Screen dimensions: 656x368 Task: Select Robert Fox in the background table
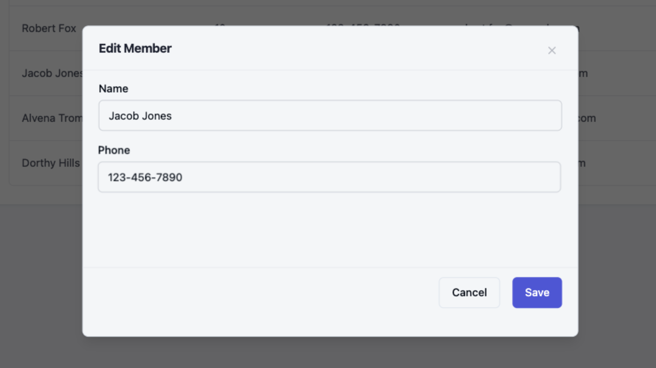(x=49, y=28)
